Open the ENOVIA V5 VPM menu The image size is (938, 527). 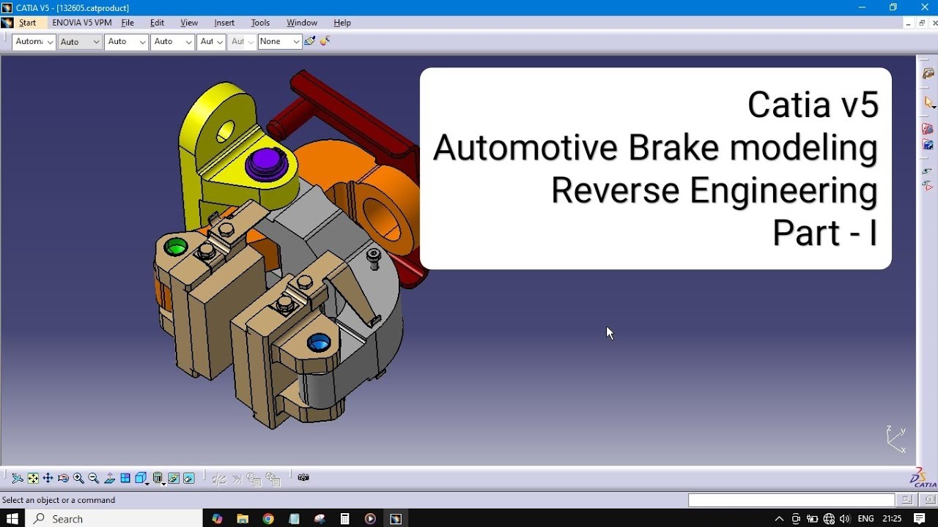pos(82,23)
